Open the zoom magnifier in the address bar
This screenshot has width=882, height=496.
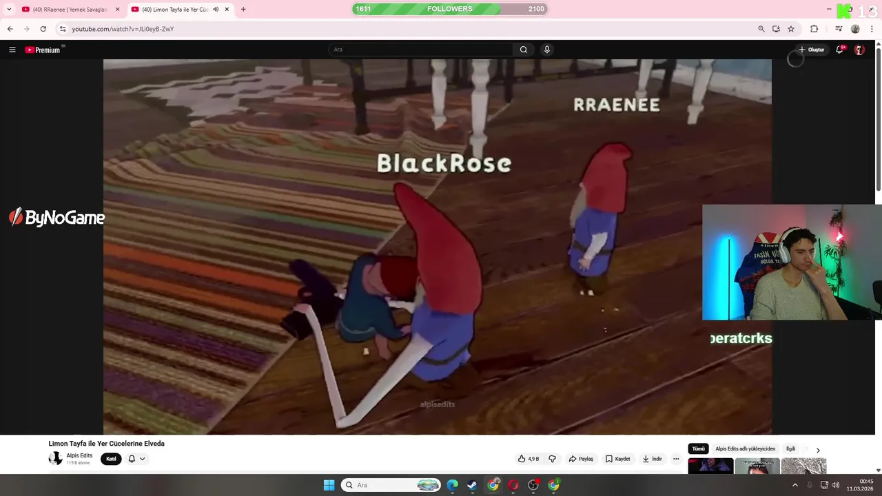[x=761, y=29]
